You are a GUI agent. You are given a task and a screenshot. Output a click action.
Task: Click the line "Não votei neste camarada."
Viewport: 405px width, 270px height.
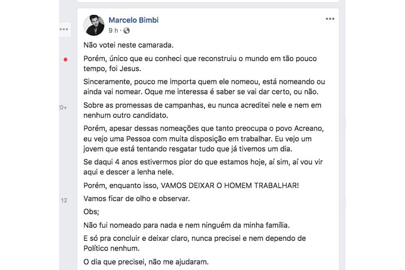click(128, 45)
